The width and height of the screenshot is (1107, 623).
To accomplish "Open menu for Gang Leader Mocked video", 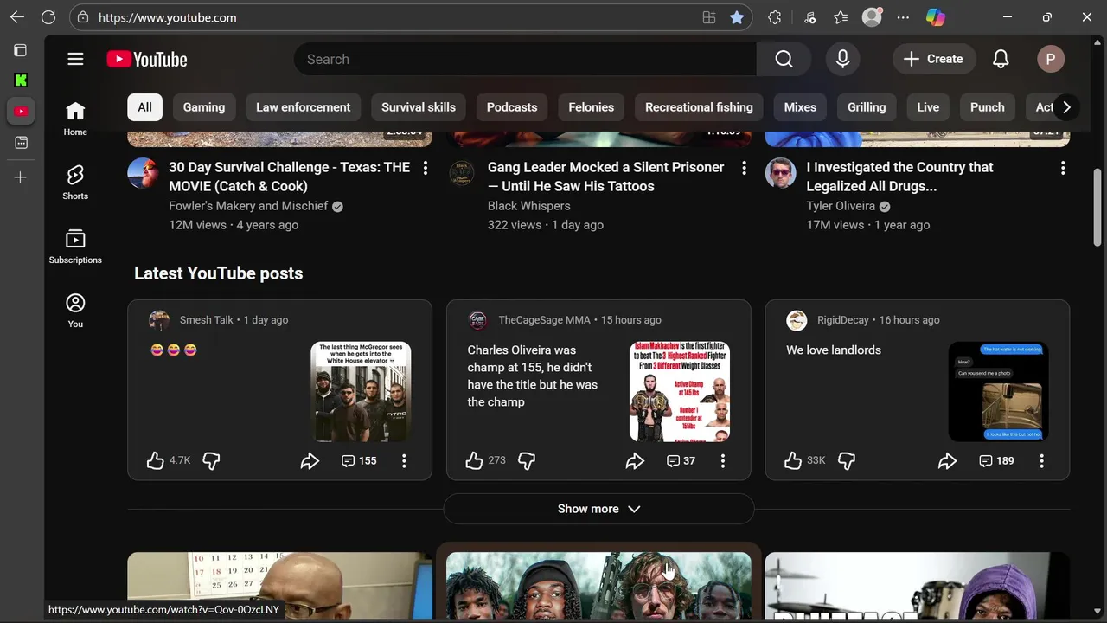I will 744,168.
